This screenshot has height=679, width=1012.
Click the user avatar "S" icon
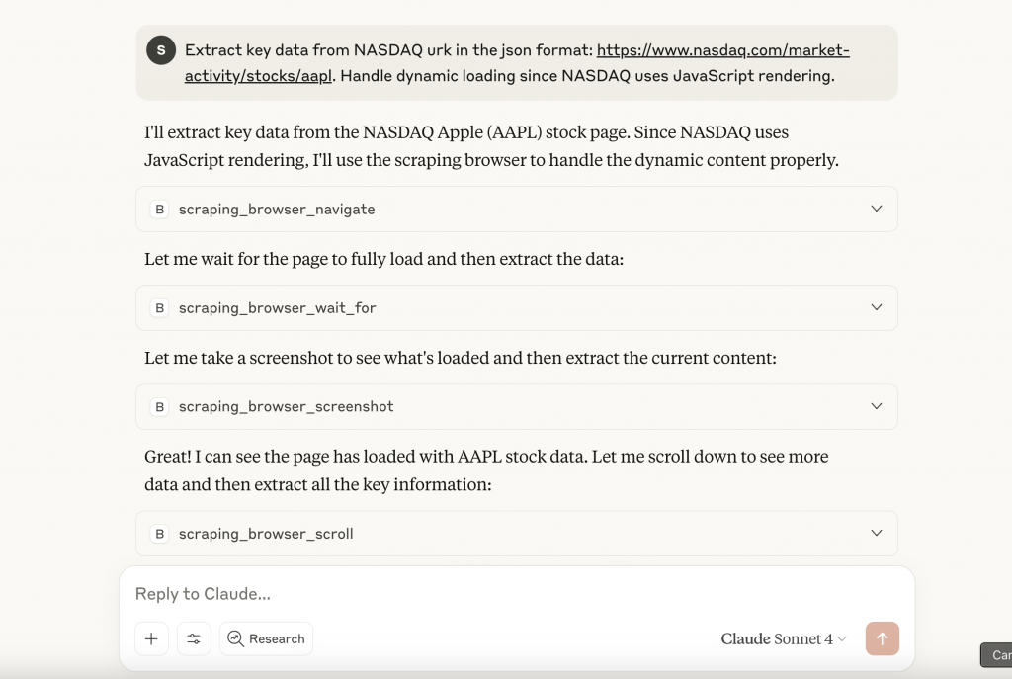point(160,50)
